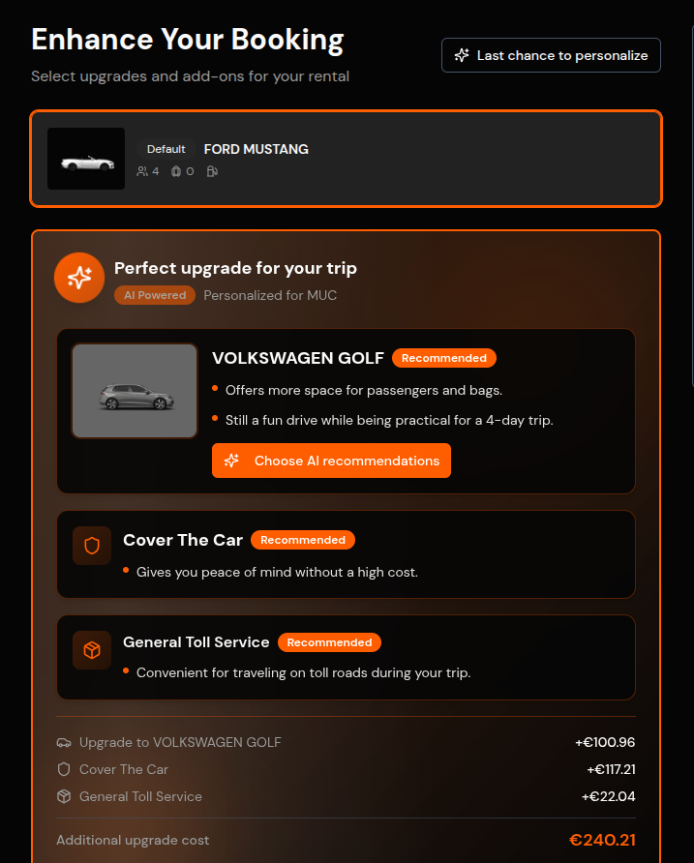Open the Volkswagen Golf car thumbnail
This screenshot has width=694, height=863.
[135, 391]
